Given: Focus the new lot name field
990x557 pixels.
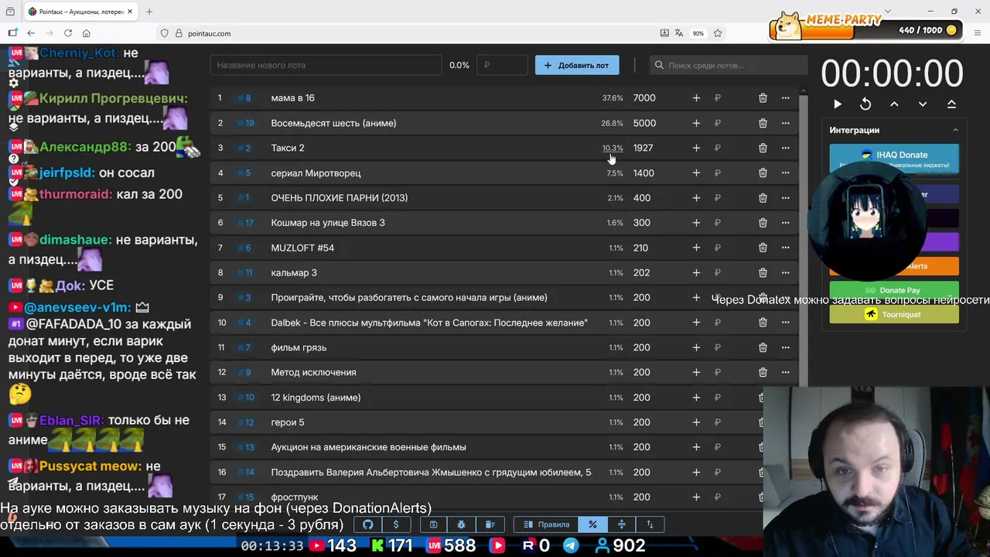Looking at the screenshot, I should tap(326, 65).
